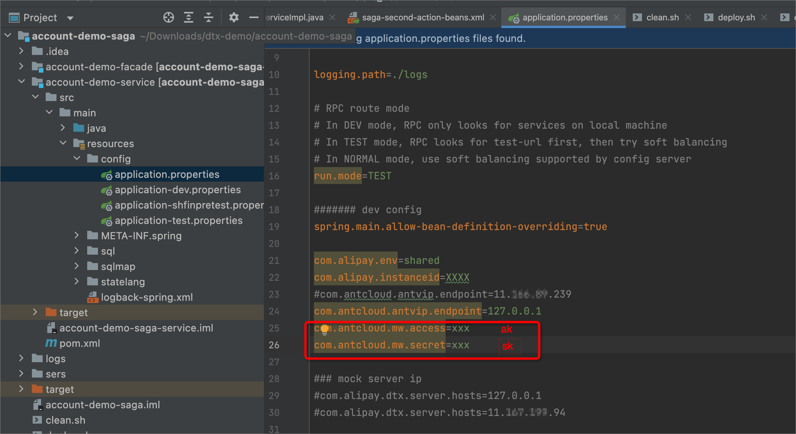Click the Spring icon of application-dev.properties
The image size is (796, 434).
[x=106, y=190]
